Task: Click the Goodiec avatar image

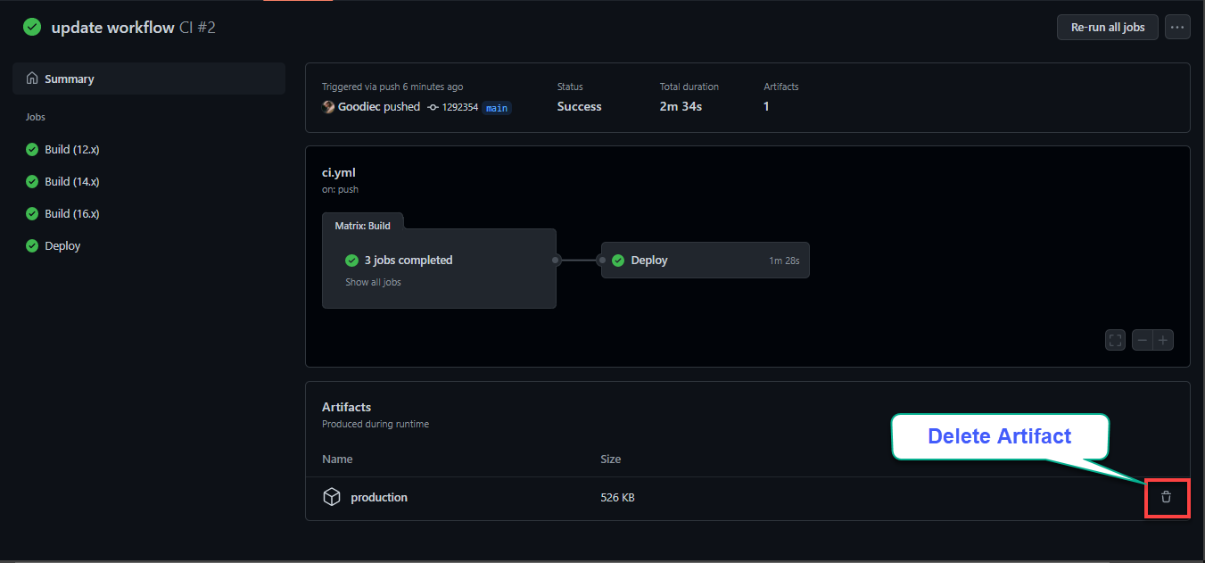Action: click(x=328, y=106)
